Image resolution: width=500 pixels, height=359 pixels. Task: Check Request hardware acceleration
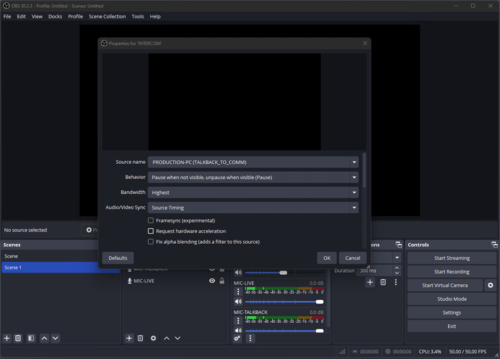151,231
